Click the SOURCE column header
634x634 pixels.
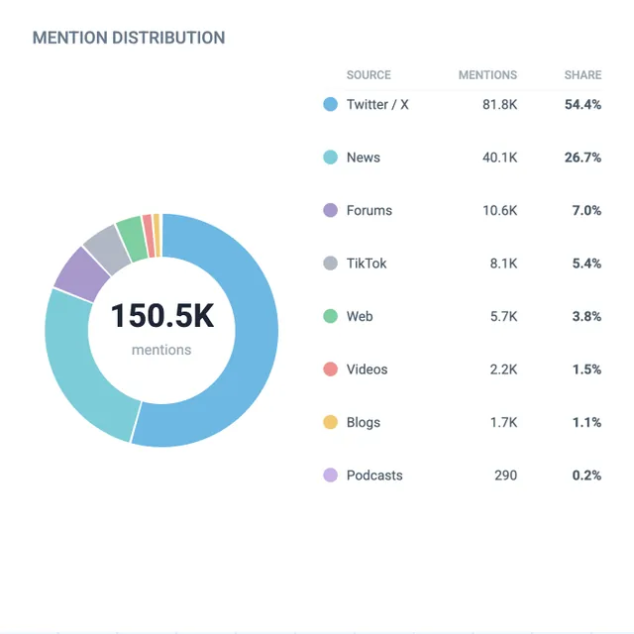coord(369,75)
